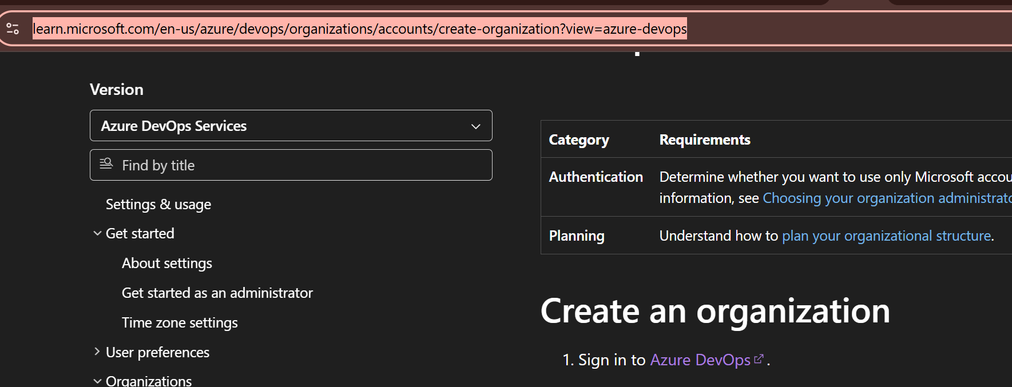Viewport: 1012px width, 387px height.
Task: Open Settings & usage in the sidebar
Action: [158, 204]
